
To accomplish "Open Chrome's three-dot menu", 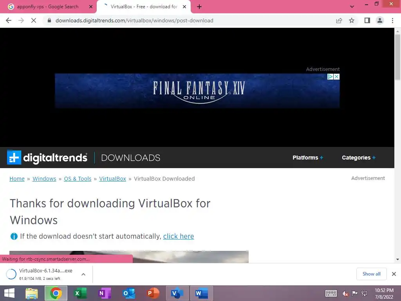I will (x=392, y=20).
